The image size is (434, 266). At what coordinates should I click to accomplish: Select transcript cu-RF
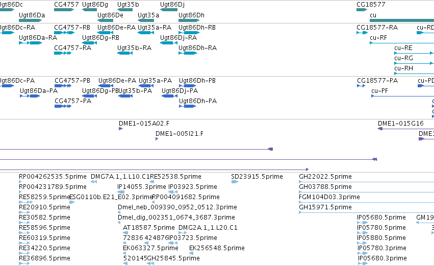coord(378,38)
